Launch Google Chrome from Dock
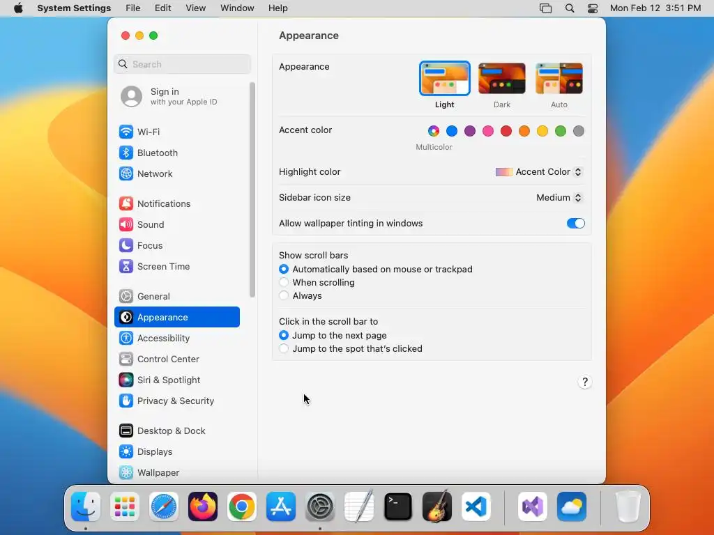The image size is (714, 535). (242, 506)
